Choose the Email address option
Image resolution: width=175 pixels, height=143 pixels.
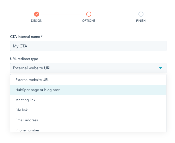[x=27, y=120]
